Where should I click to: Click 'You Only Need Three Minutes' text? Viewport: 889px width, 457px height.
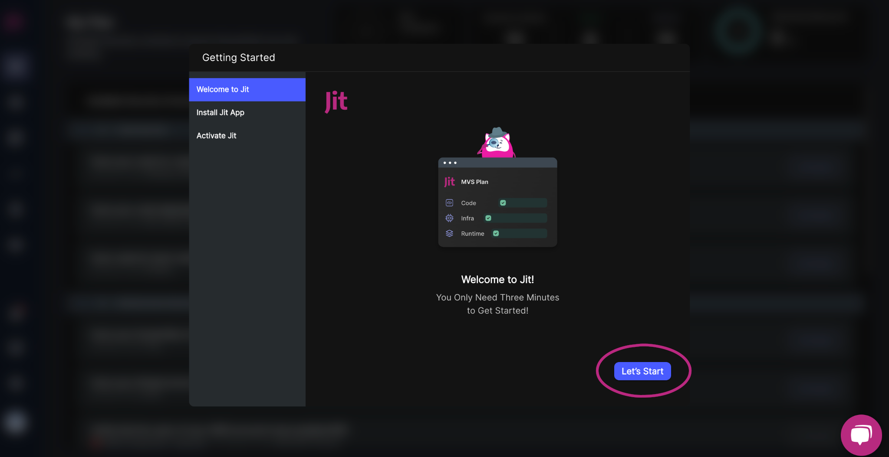pyautogui.click(x=497, y=297)
